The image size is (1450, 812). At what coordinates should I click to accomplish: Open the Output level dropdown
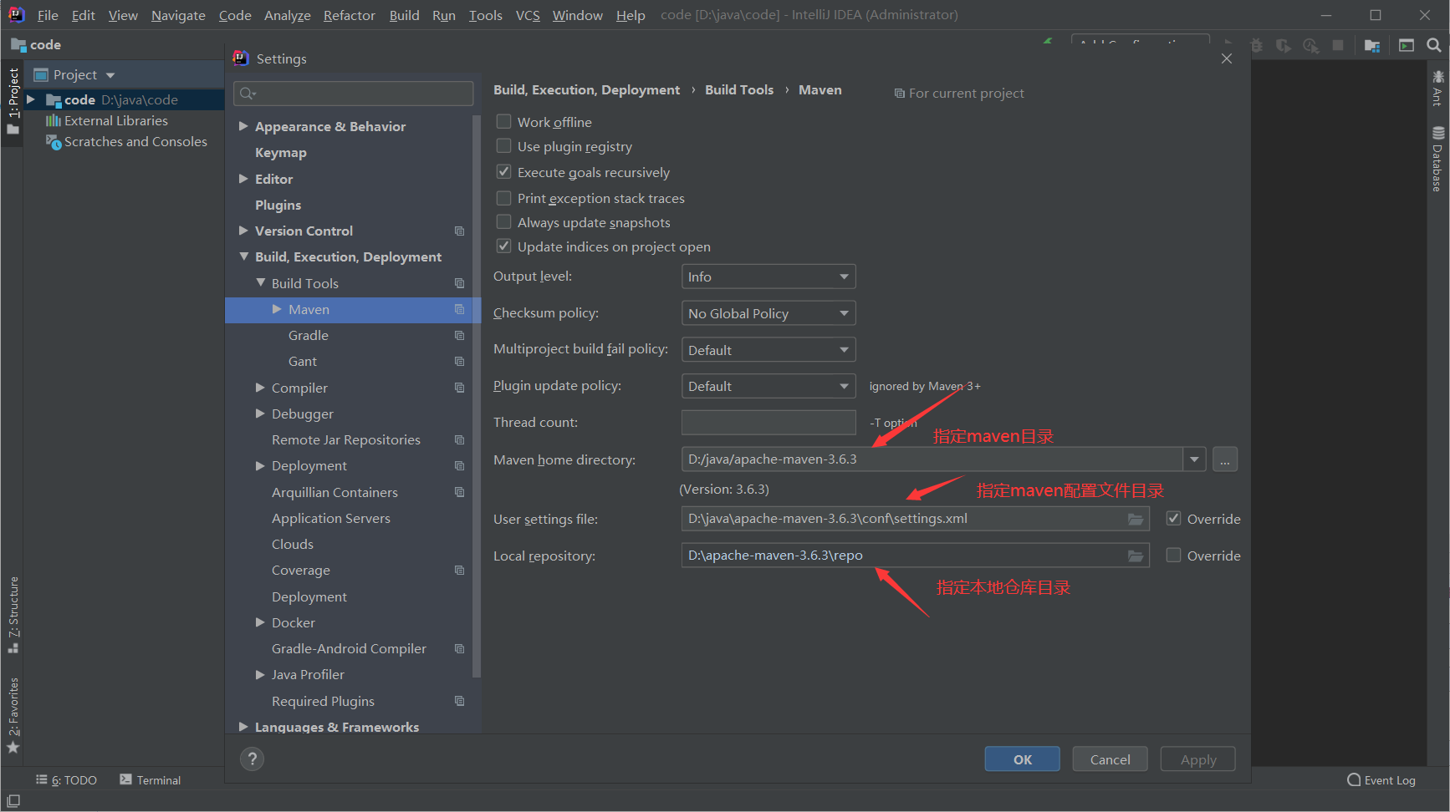pos(768,277)
